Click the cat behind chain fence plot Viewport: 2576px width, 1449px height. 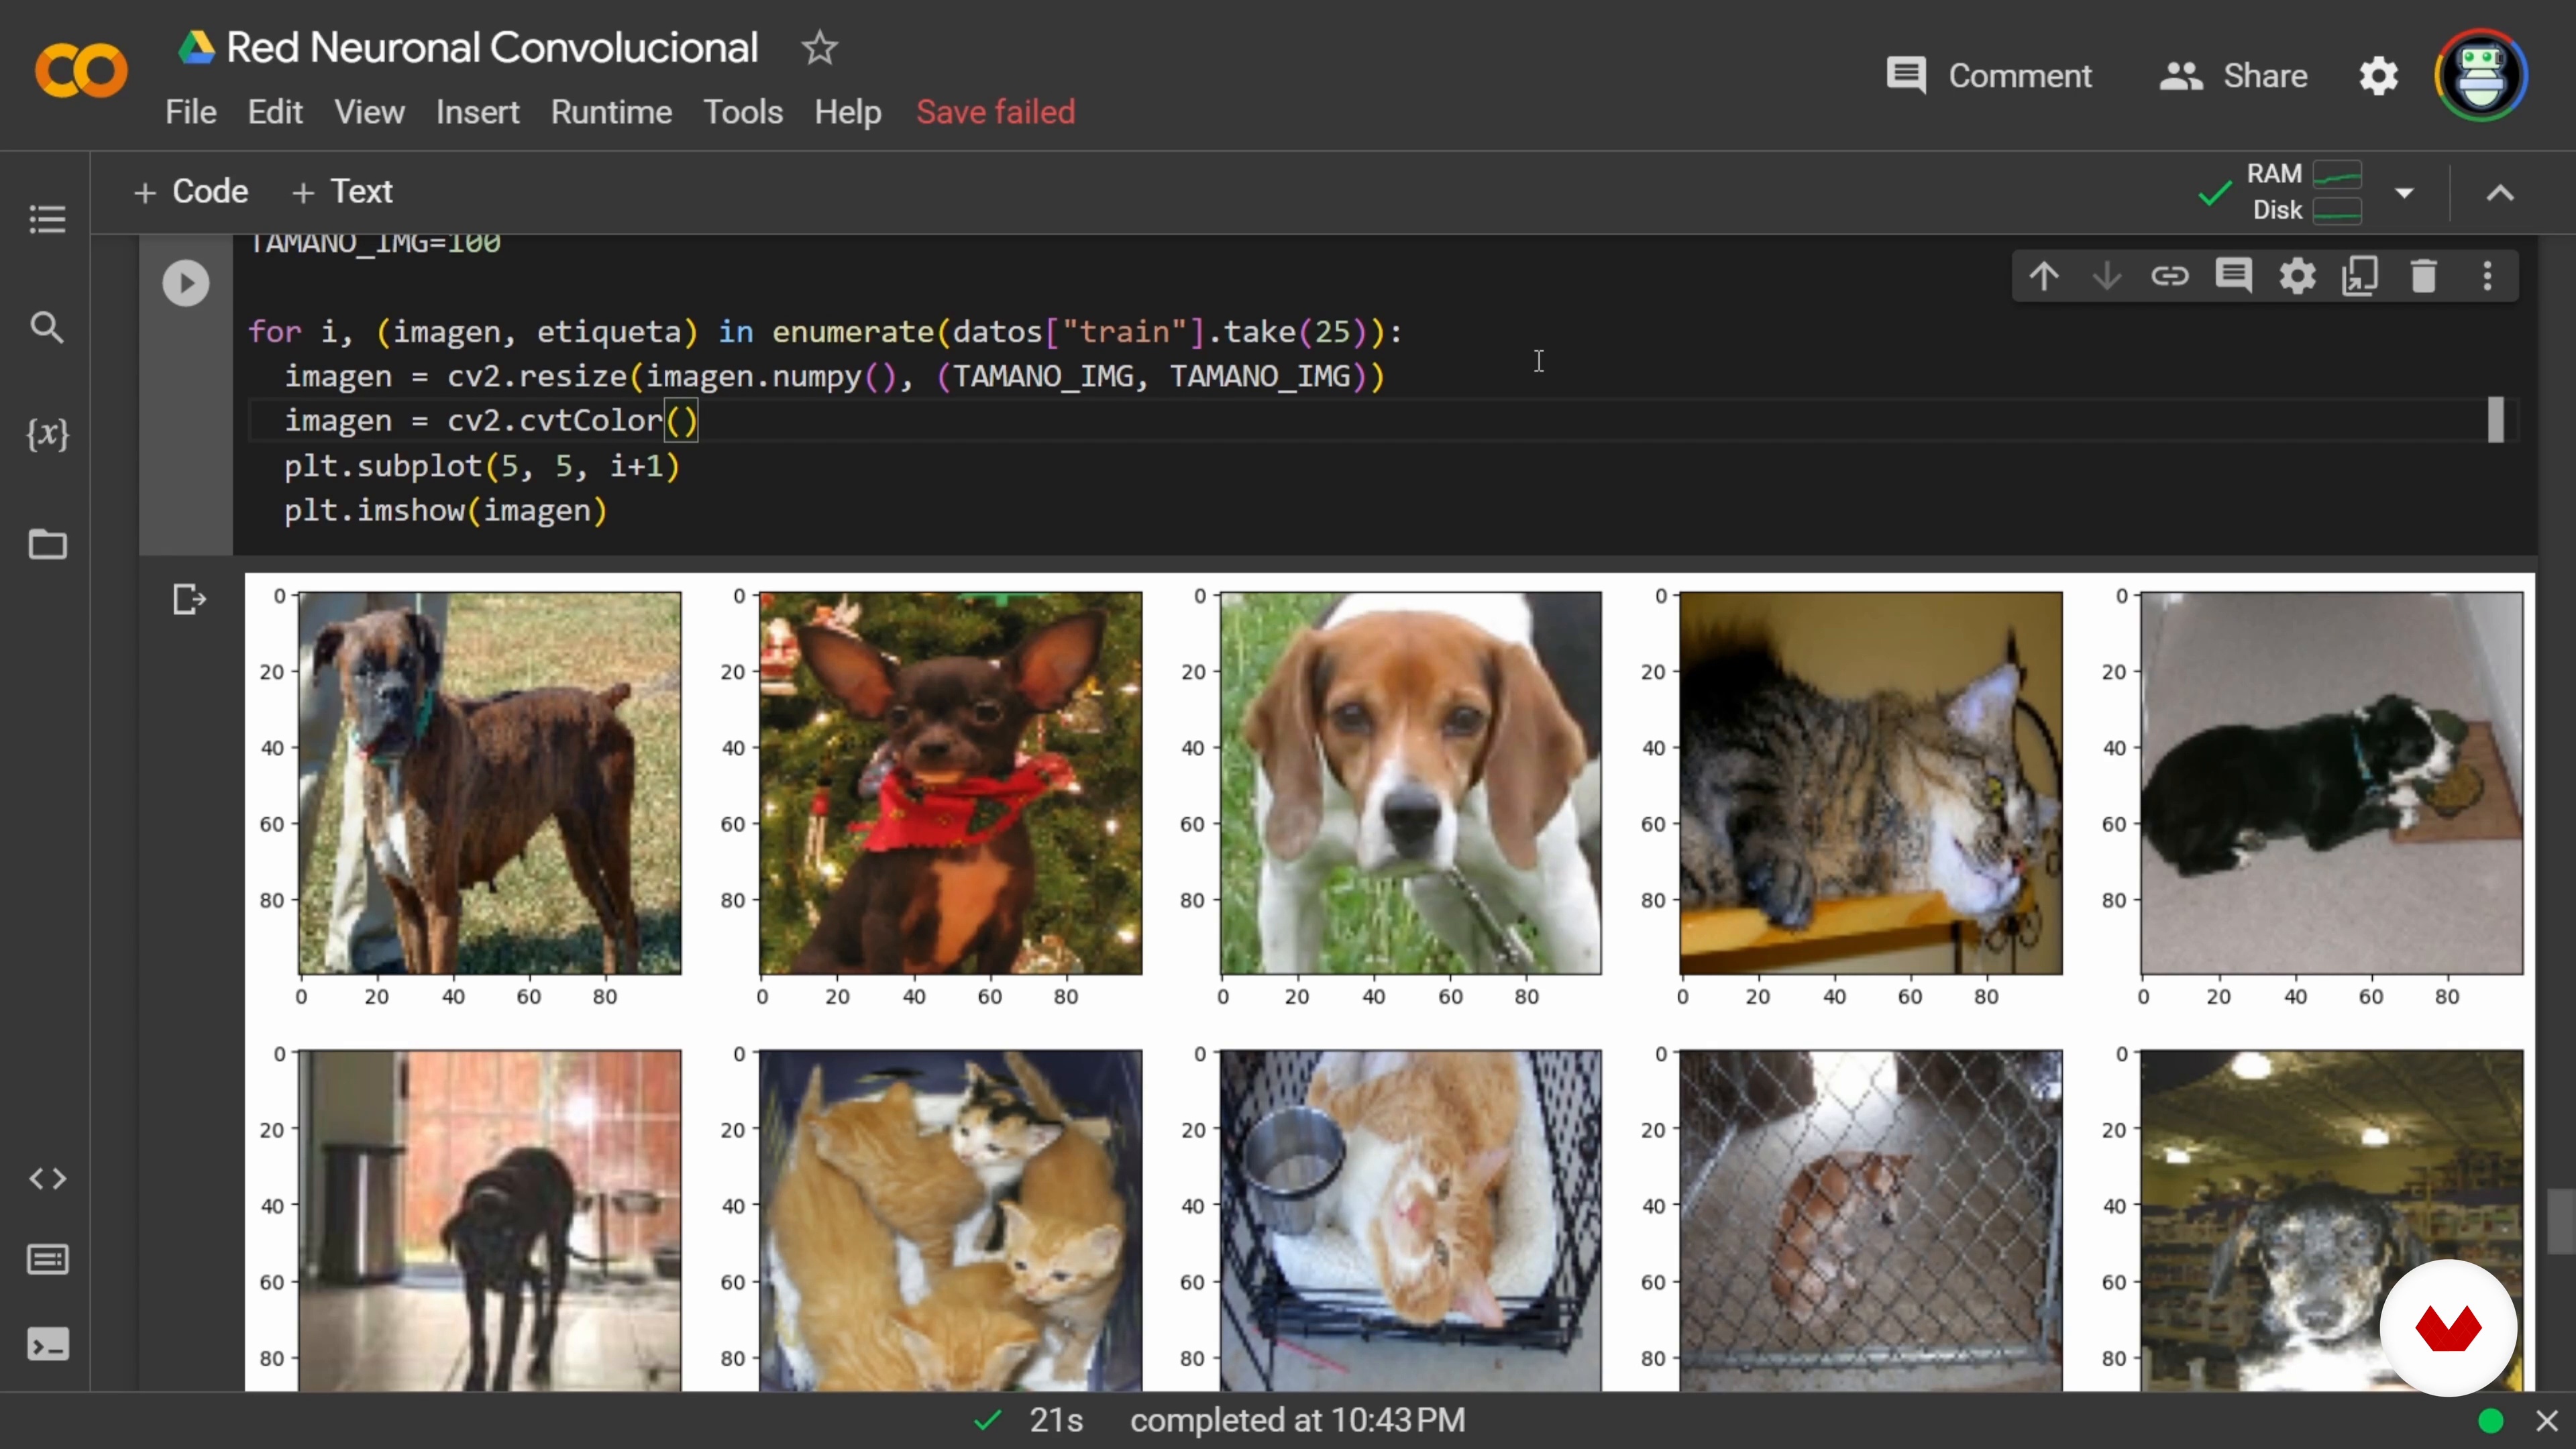[x=1870, y=1220]
